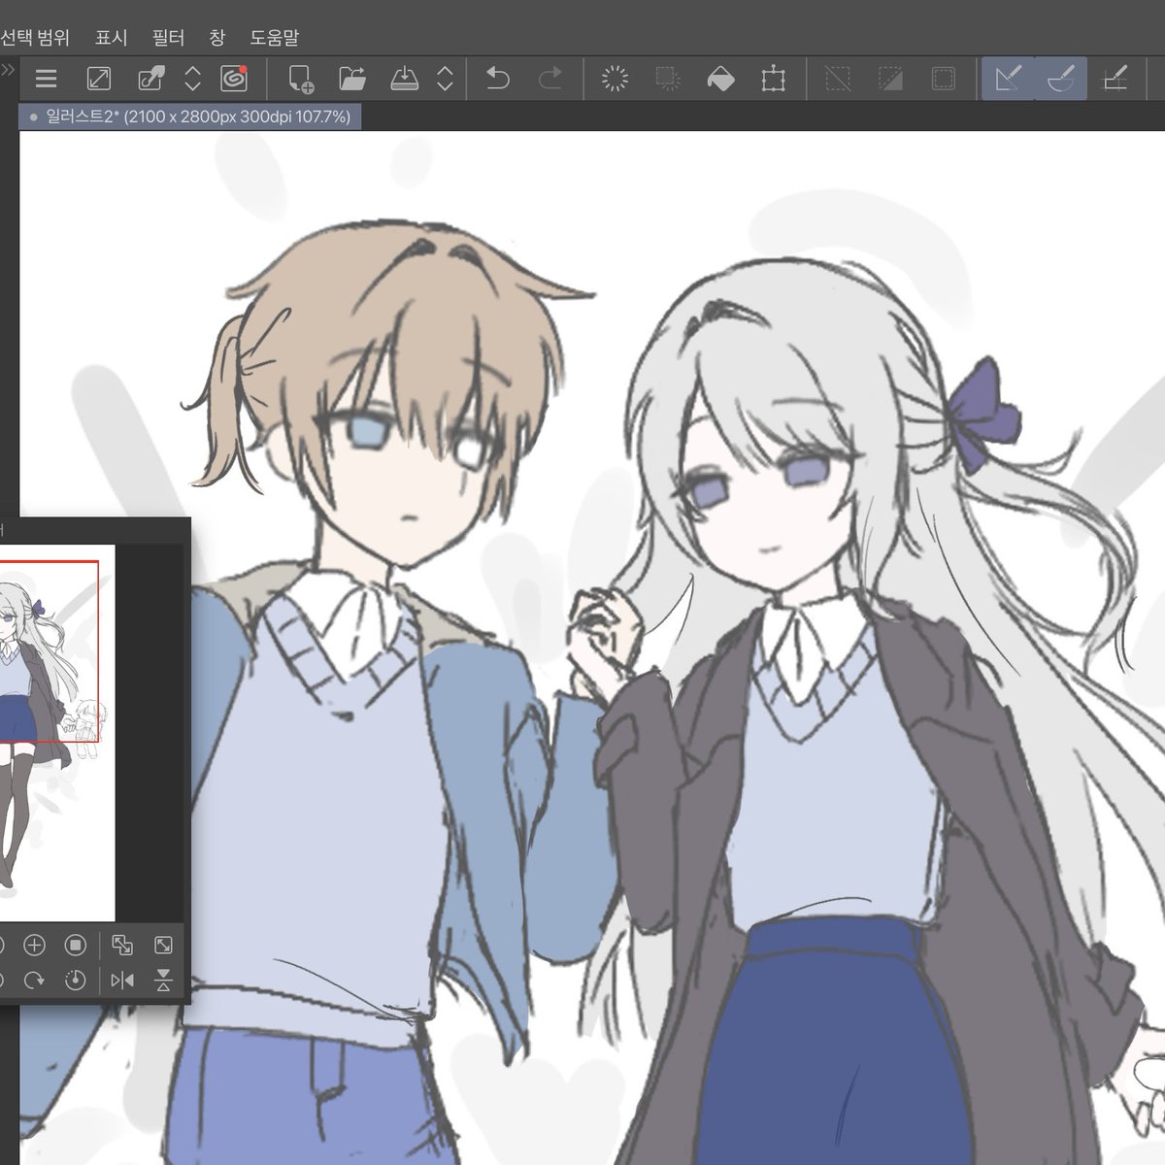1165x1165 pixels.
Task: Click Flip vertical icon in Navigator
Action: [163, 981]
